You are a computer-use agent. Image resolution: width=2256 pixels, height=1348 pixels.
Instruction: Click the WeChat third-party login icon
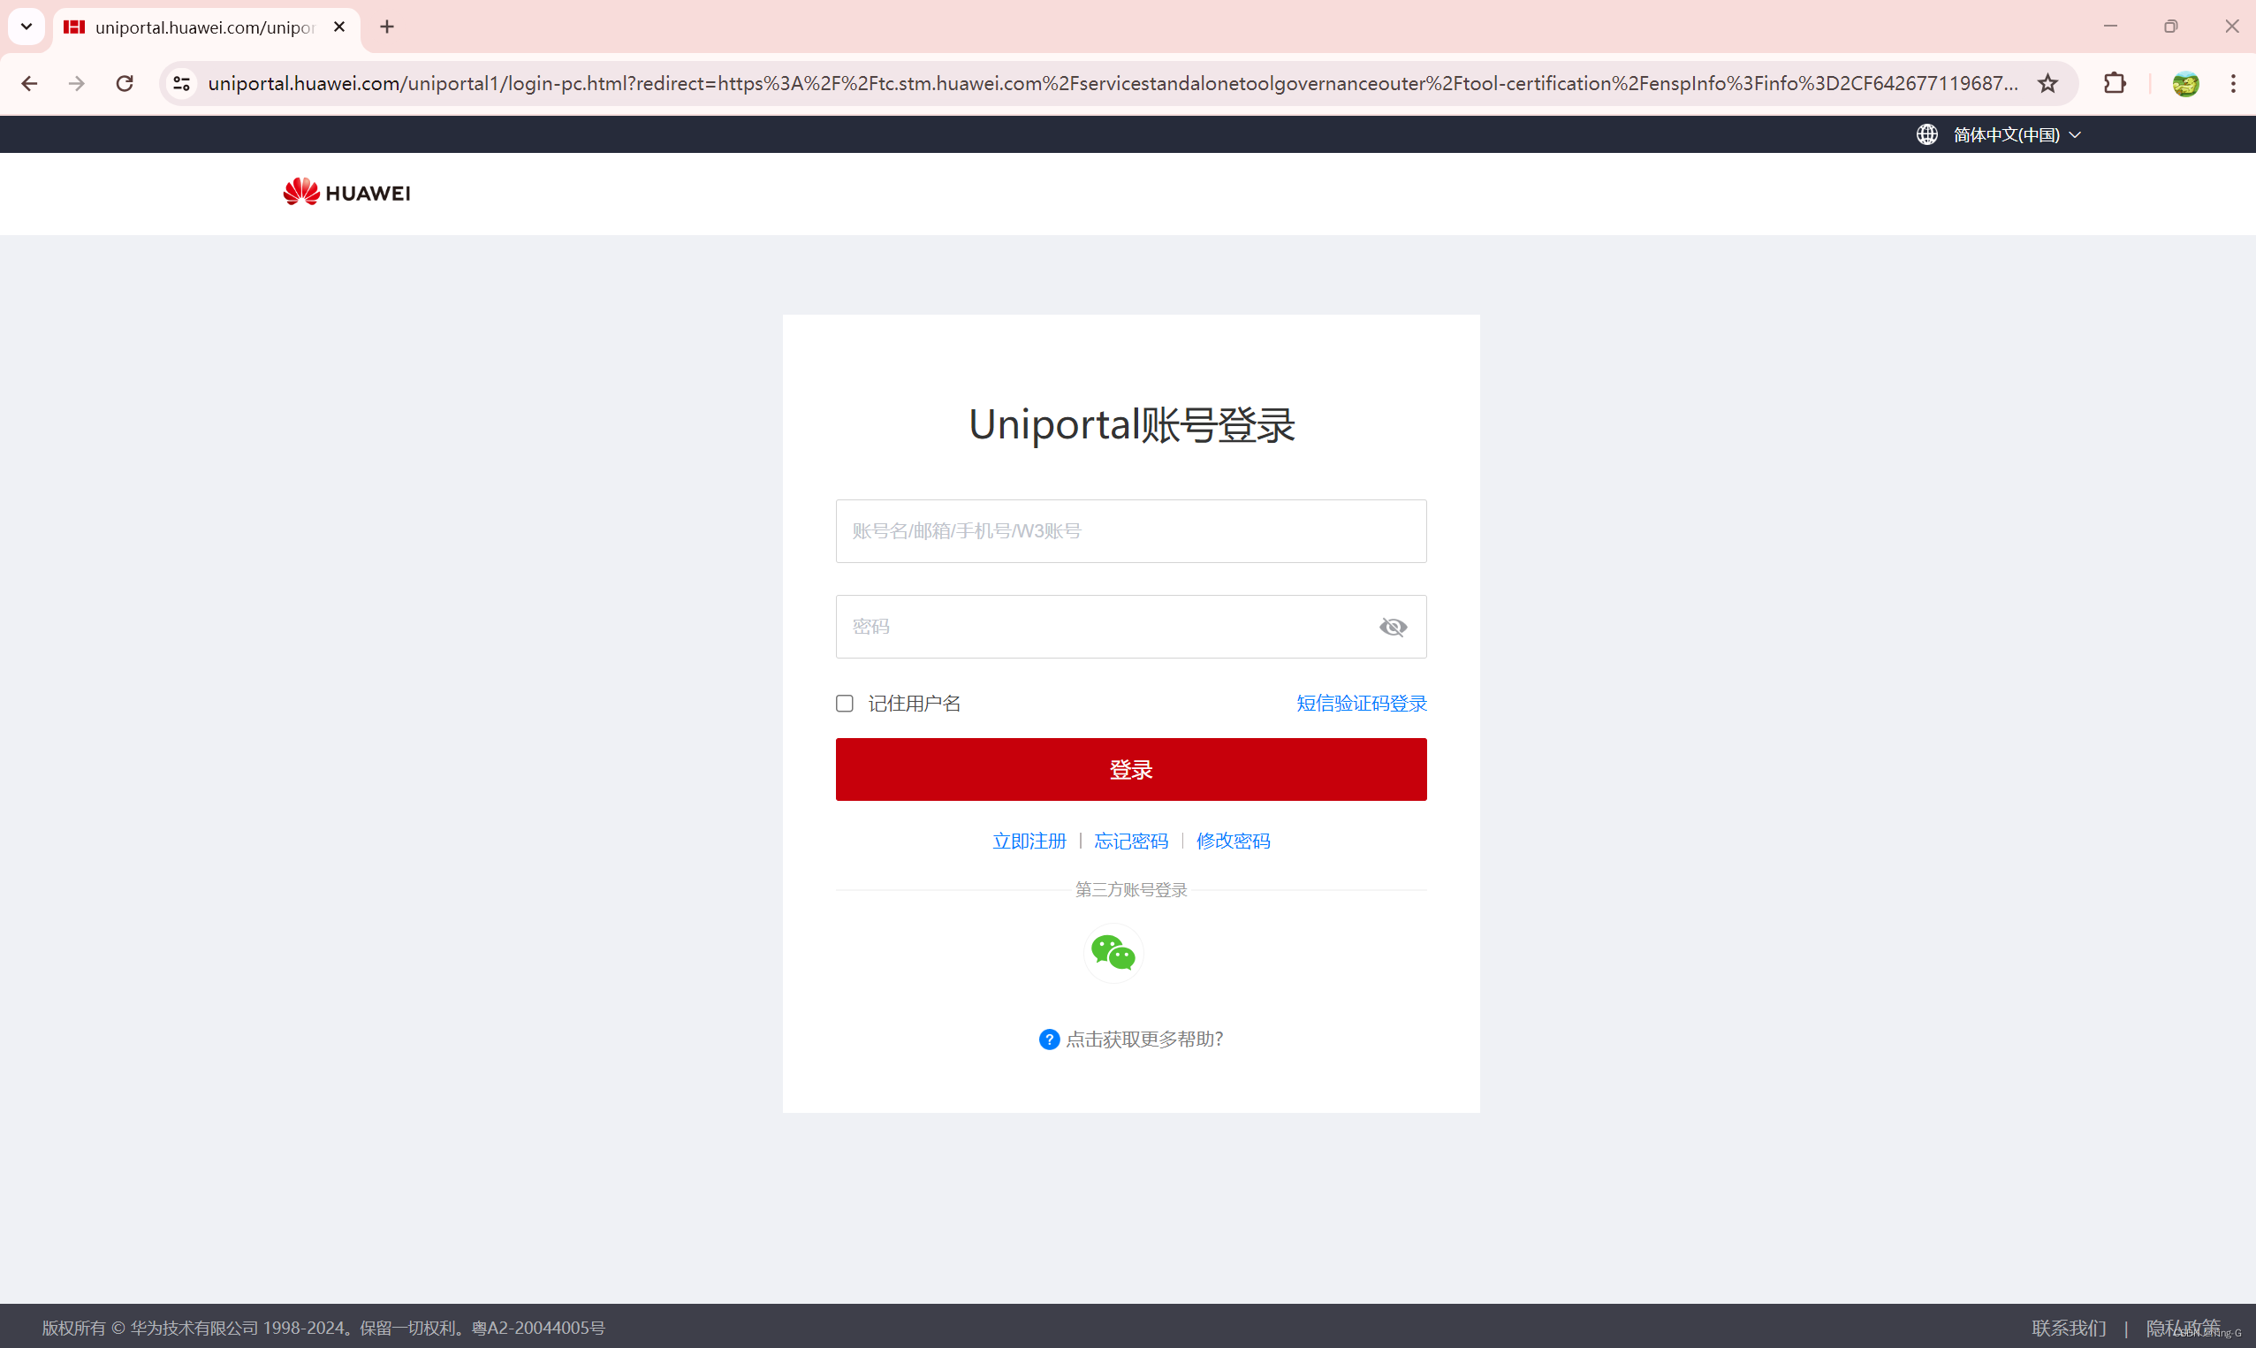click(1113, 953)
